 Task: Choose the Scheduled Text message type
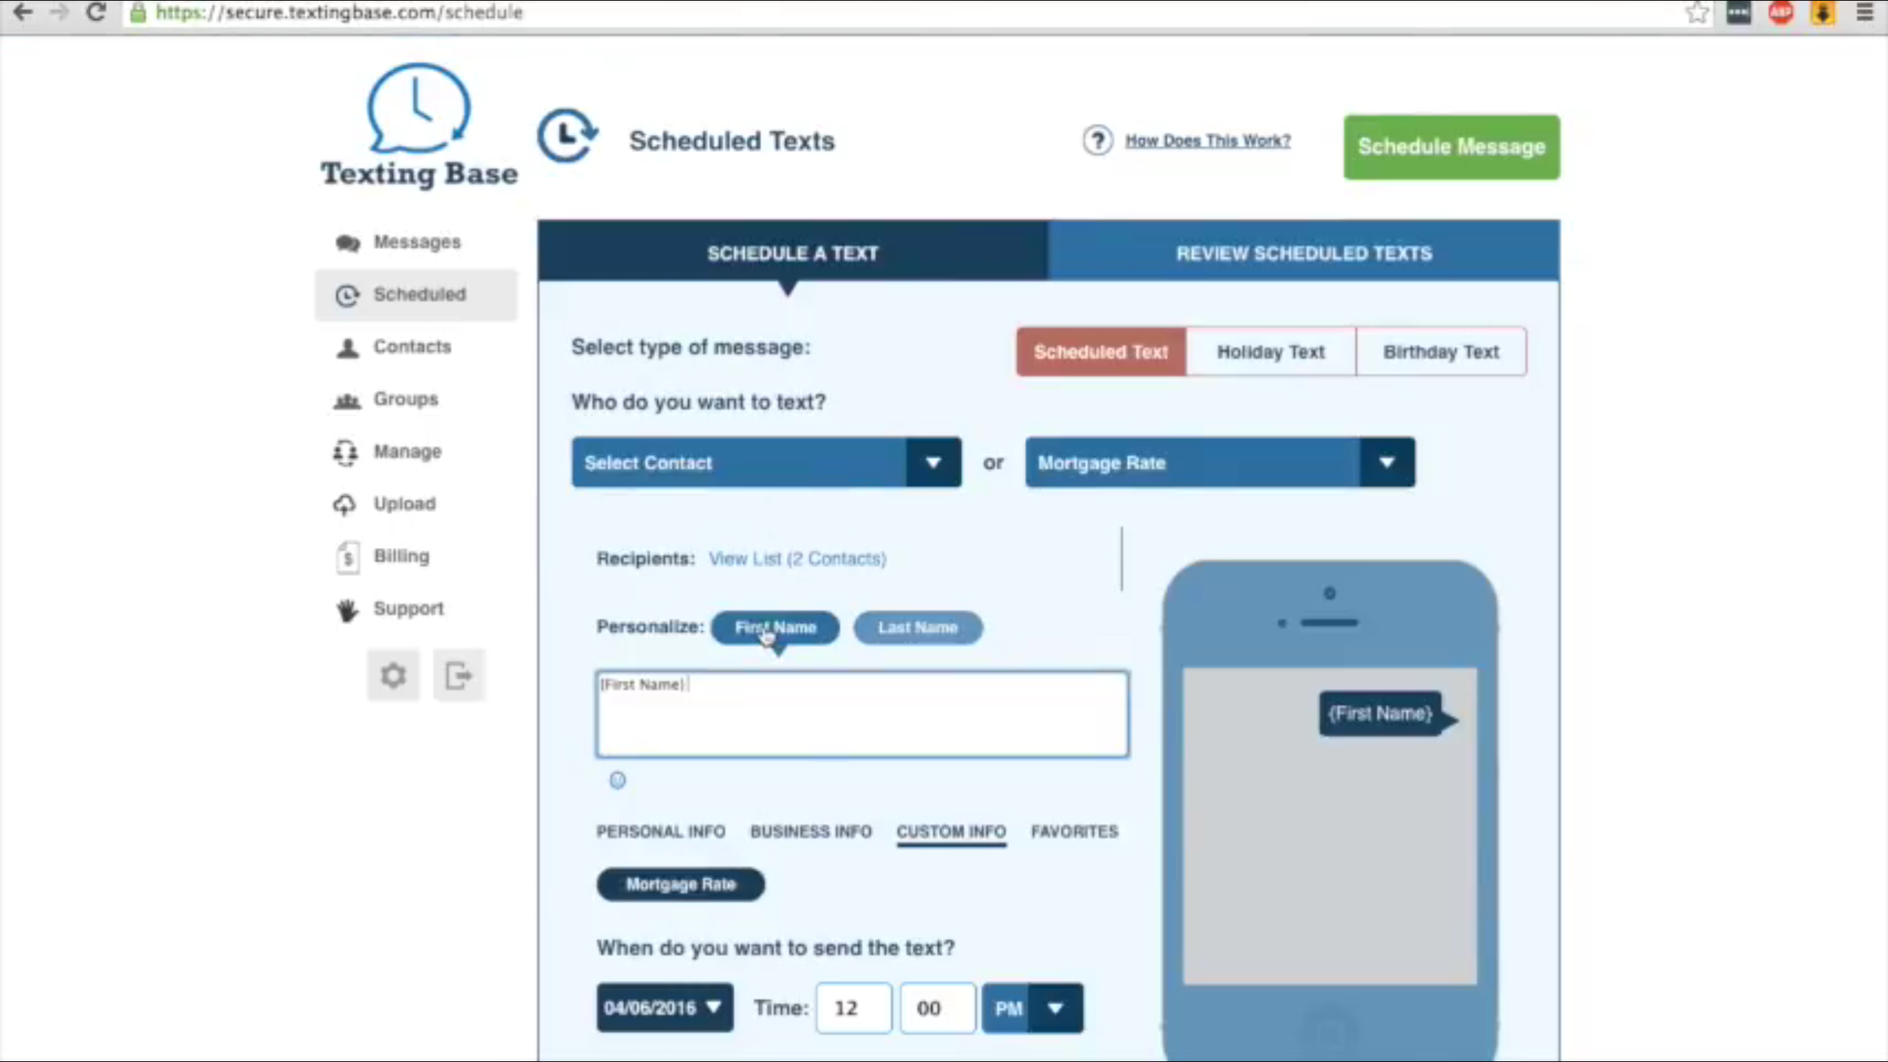click(1100, 352)
